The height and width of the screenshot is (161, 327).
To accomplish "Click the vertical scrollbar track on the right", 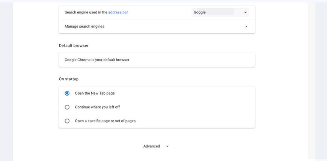I will 321,81.
